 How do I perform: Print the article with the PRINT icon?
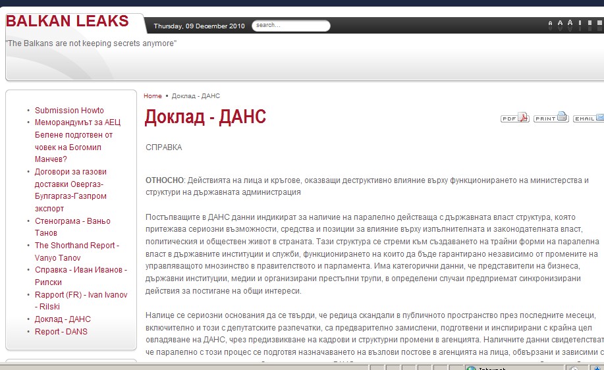tap(551, 117)
